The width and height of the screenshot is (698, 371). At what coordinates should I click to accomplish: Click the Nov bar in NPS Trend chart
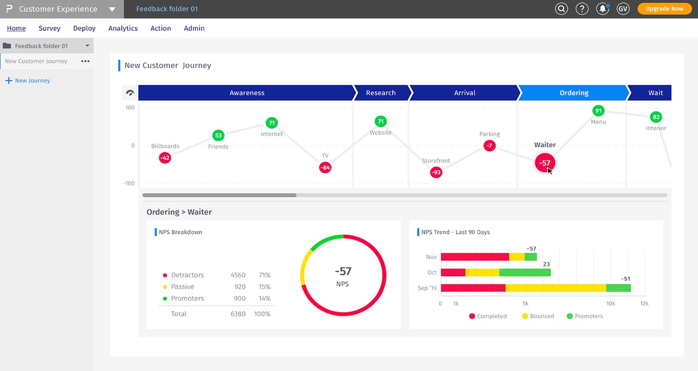489,256
